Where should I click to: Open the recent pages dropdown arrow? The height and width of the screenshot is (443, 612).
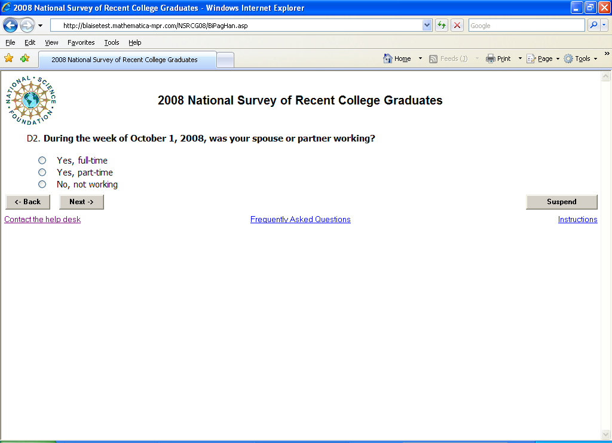coord(40,26)
